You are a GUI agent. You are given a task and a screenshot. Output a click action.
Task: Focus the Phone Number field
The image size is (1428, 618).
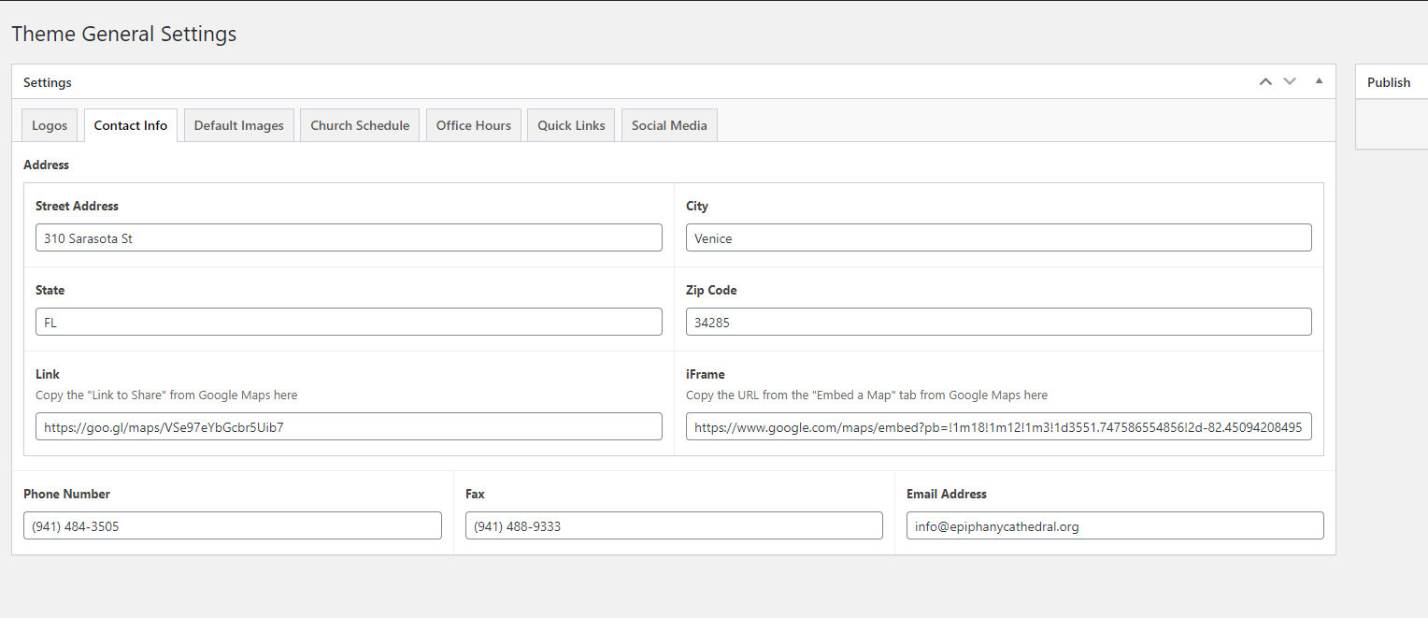233,525
